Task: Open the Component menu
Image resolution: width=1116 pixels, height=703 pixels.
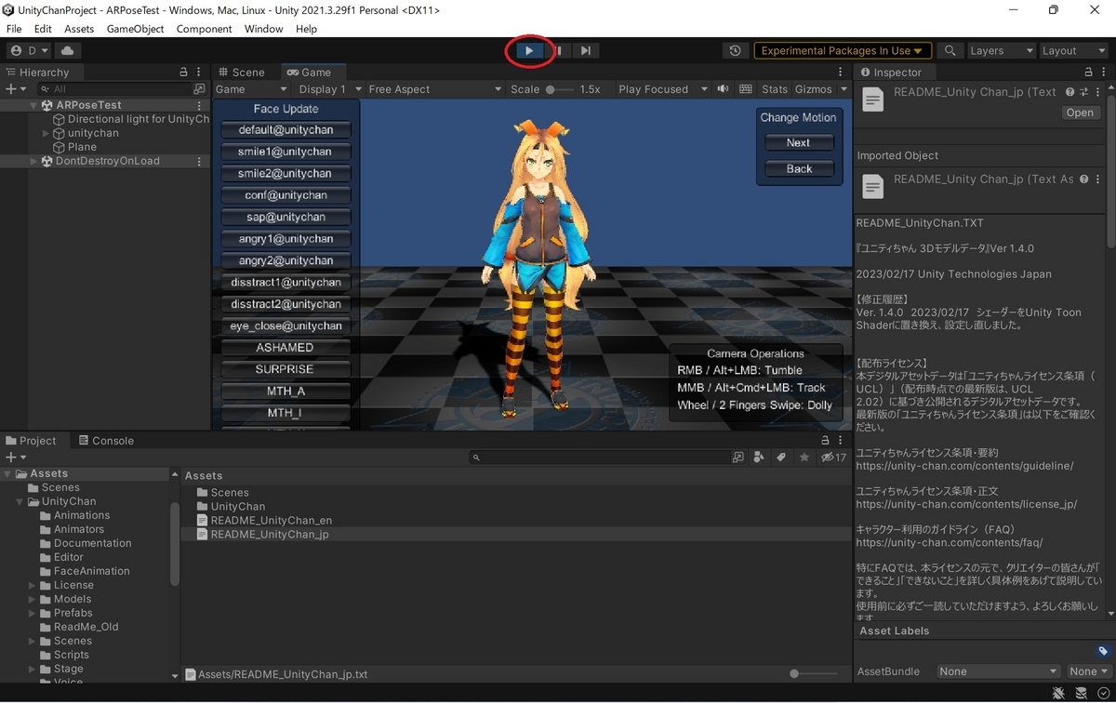Action: coord(205,29)
